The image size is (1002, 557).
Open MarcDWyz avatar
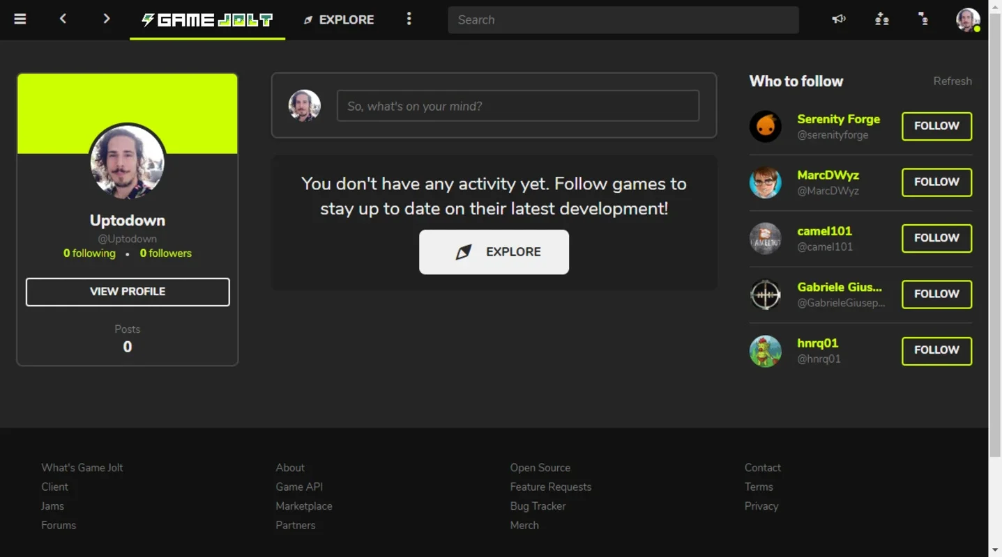(766, 182)
